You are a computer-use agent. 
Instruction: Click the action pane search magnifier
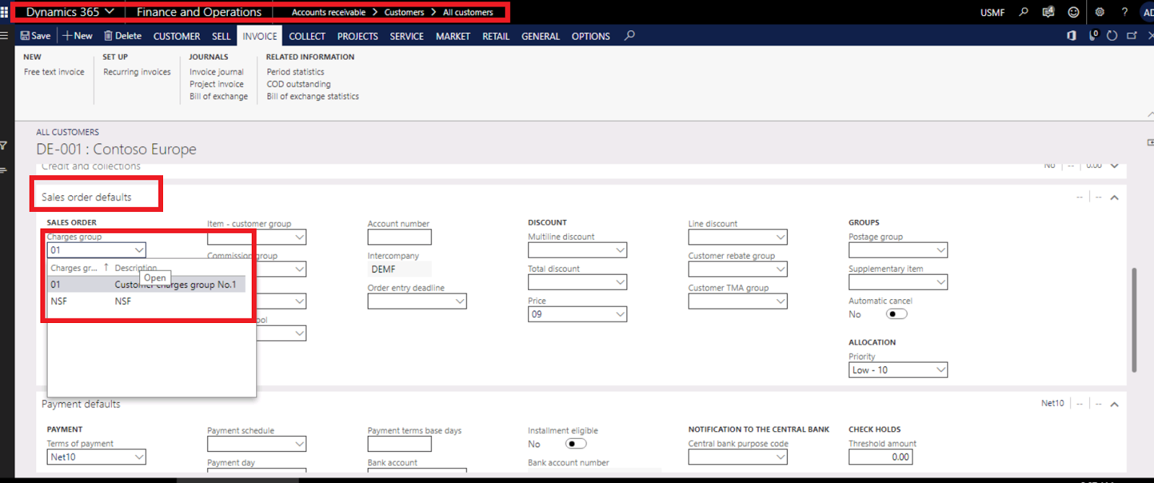[630, 35]
